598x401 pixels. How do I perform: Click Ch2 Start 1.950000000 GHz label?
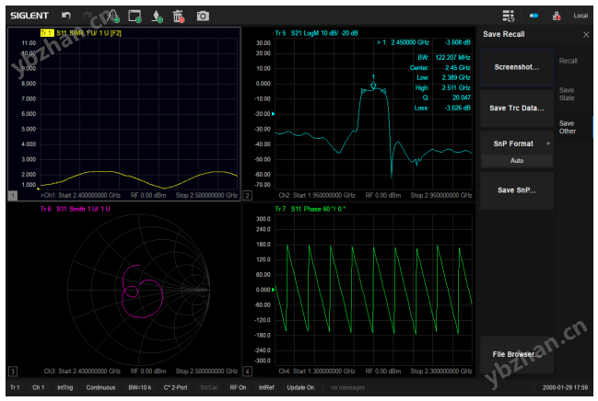tap(317, 195)
